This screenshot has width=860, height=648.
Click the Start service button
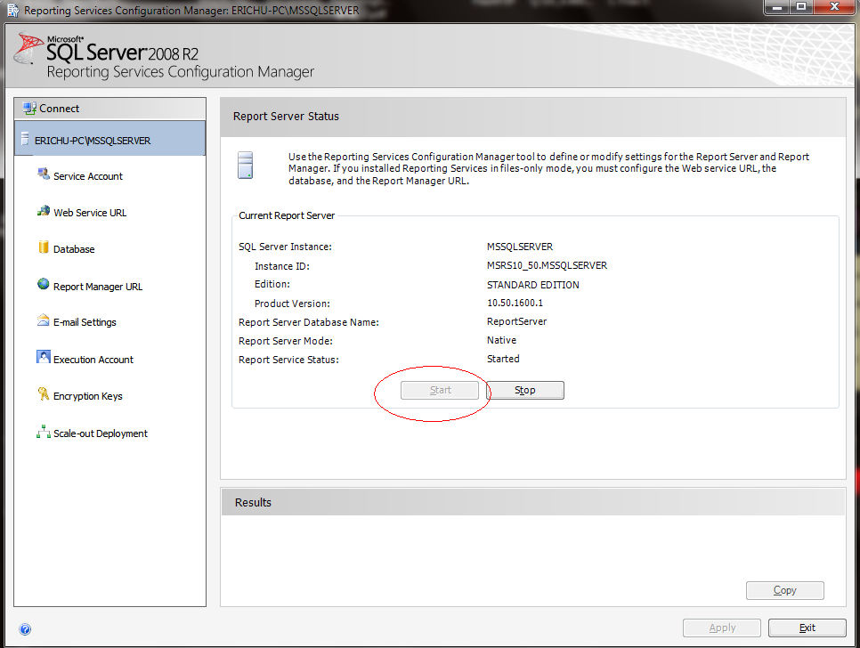pyautogui.click(x=440, y=391)
